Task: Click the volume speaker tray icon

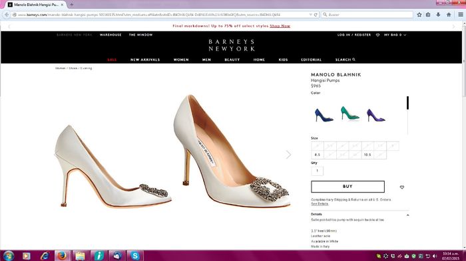Action: 435,256
